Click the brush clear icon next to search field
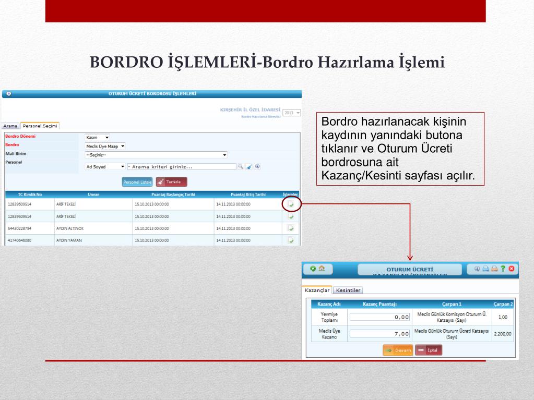This screenshot has width=534, height=400. (x=249, y=167)
